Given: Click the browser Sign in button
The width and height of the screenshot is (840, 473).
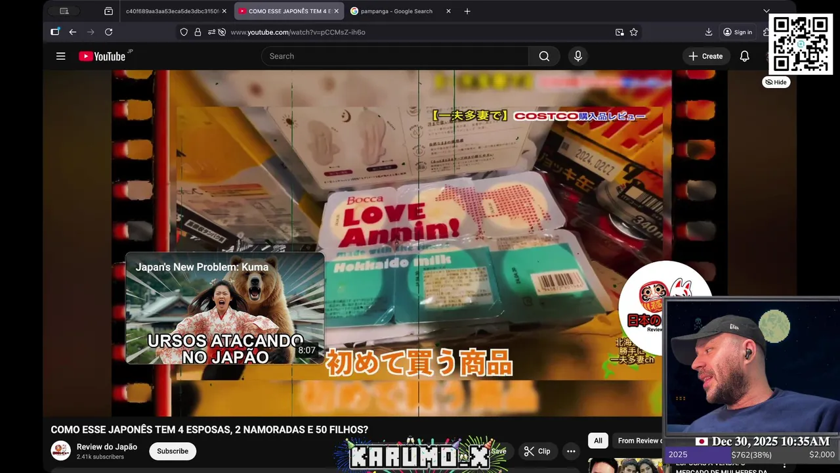Looking at the screenshot, I should pyautogui.click(x=738, y=32).
